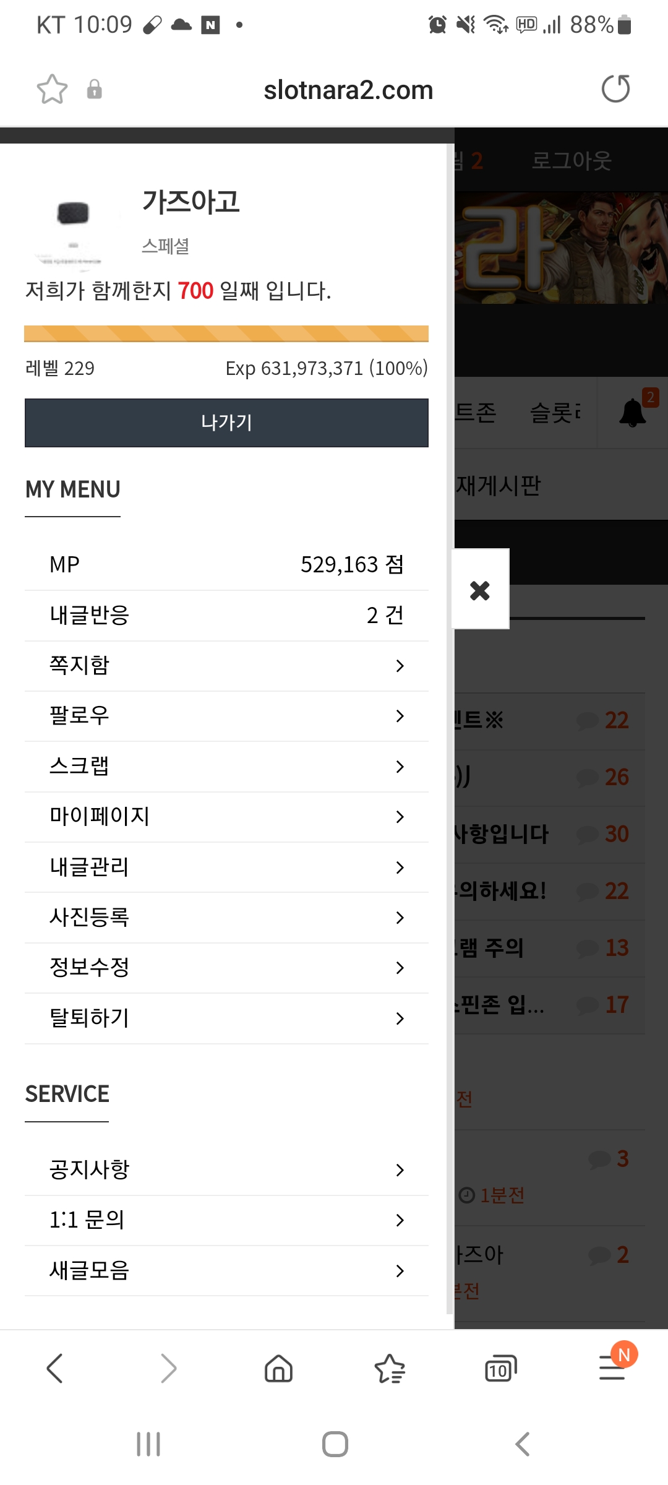Image resolution: width=668 pixels, height=1485 pixels.
Task: Close the side menu with X button
Action: pos(480,589)
